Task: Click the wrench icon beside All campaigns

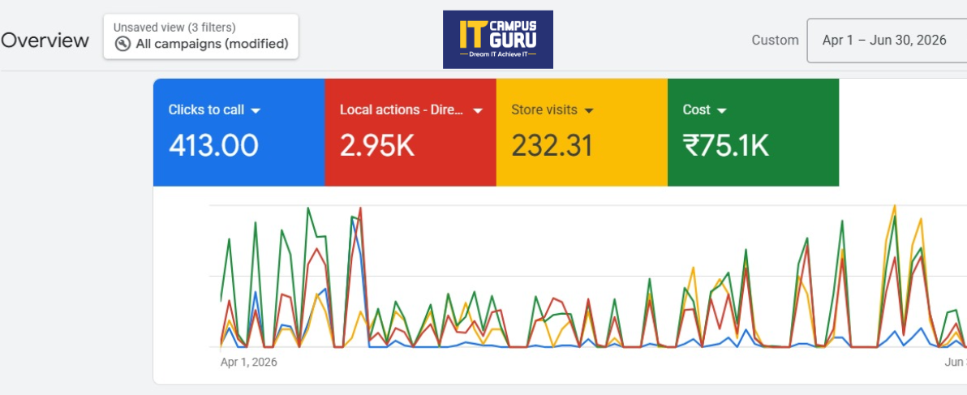Action: point(122,44)
